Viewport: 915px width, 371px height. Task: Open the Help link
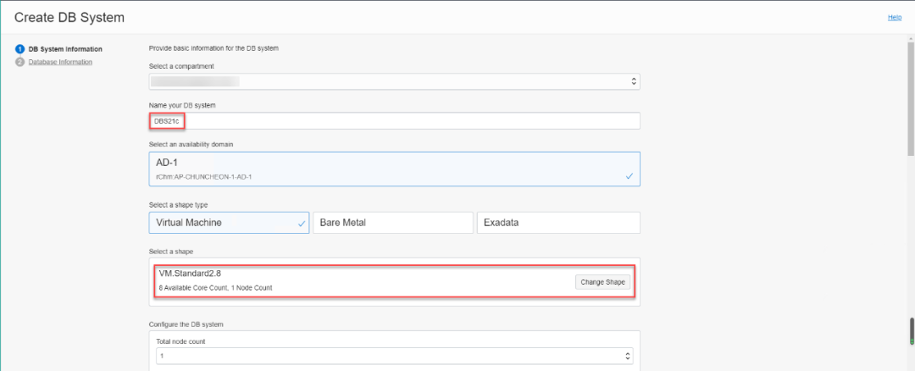[x=894, y=17]
